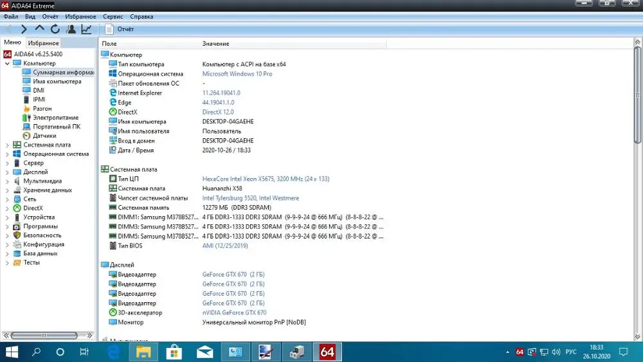Click the volume speaker icon in system tray
The width and height of the screenshot is (643, 362).
(x=556, y=352)
